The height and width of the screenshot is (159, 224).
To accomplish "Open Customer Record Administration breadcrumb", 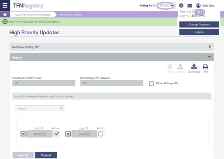I will pos(33,15).
